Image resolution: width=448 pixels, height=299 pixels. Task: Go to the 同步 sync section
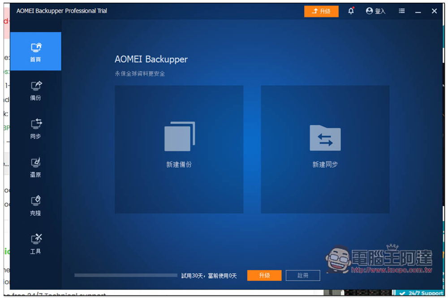(35, 128)
